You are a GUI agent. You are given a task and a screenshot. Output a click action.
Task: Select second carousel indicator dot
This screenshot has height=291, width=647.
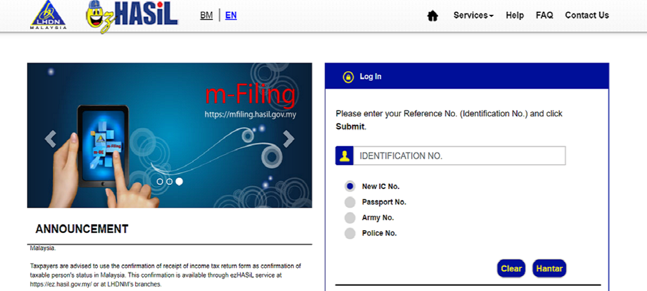(169, 181)
